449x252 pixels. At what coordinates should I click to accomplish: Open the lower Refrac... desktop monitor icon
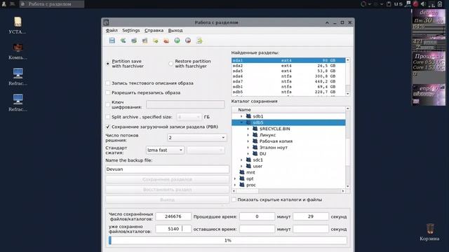(18, 99)
